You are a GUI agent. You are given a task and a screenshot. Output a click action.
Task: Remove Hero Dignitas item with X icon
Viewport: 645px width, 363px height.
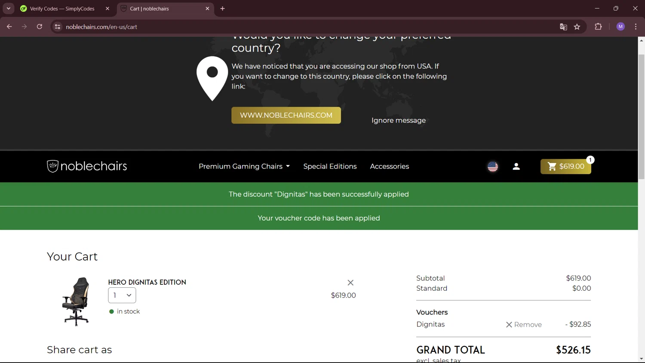pos(350,283)
